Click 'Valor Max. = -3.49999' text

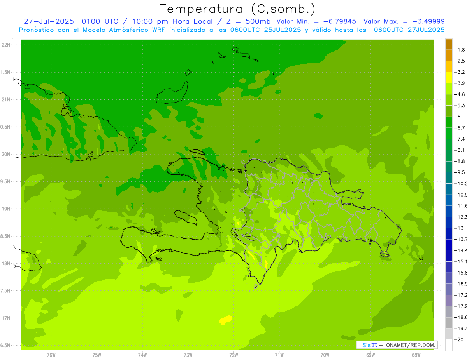pos(404,22)
